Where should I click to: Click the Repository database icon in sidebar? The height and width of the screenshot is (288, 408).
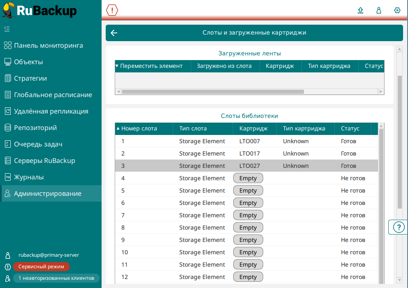click(x=7, y=128)
